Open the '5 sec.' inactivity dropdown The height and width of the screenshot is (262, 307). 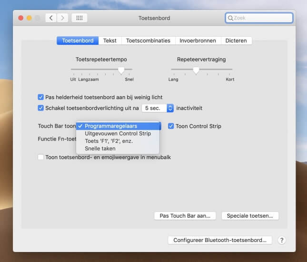tap(158, 108)
